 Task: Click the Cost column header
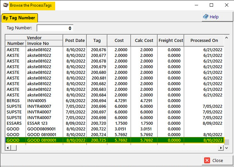(119, 41)
